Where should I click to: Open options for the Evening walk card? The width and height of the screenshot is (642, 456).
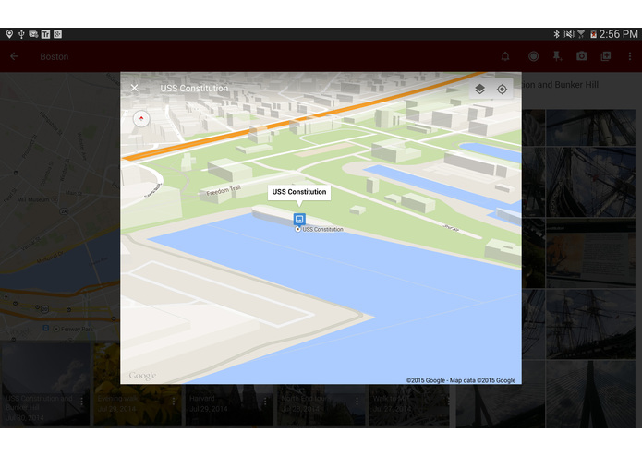click(174, 402)
